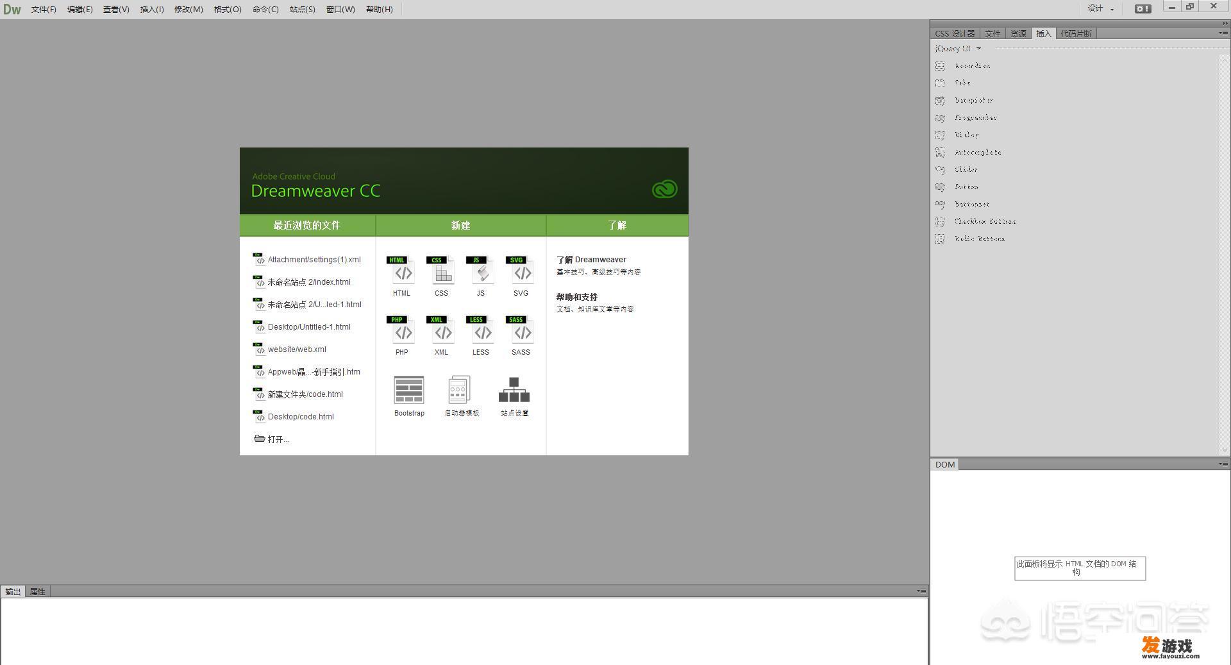Create a new SASS file
Screen dimensions: 1231x665
pos(521,335)
